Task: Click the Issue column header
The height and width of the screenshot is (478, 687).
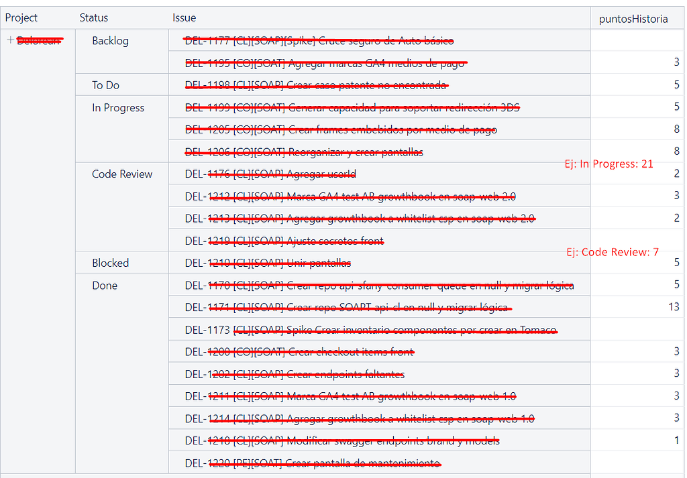Action: [184, 17]
